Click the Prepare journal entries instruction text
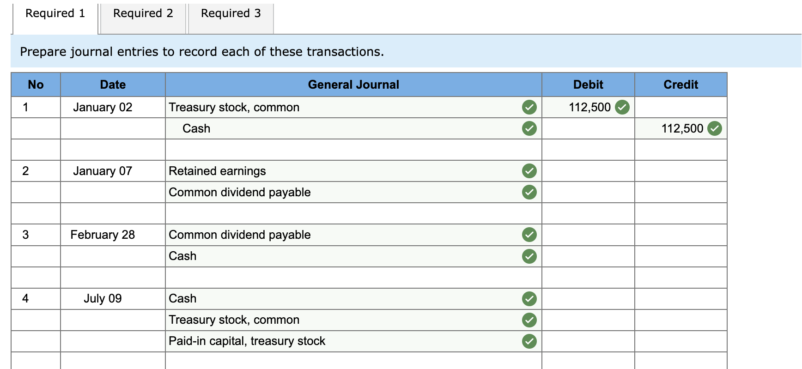802x369 pixels. pyautogui.click(x=202, y=52)
